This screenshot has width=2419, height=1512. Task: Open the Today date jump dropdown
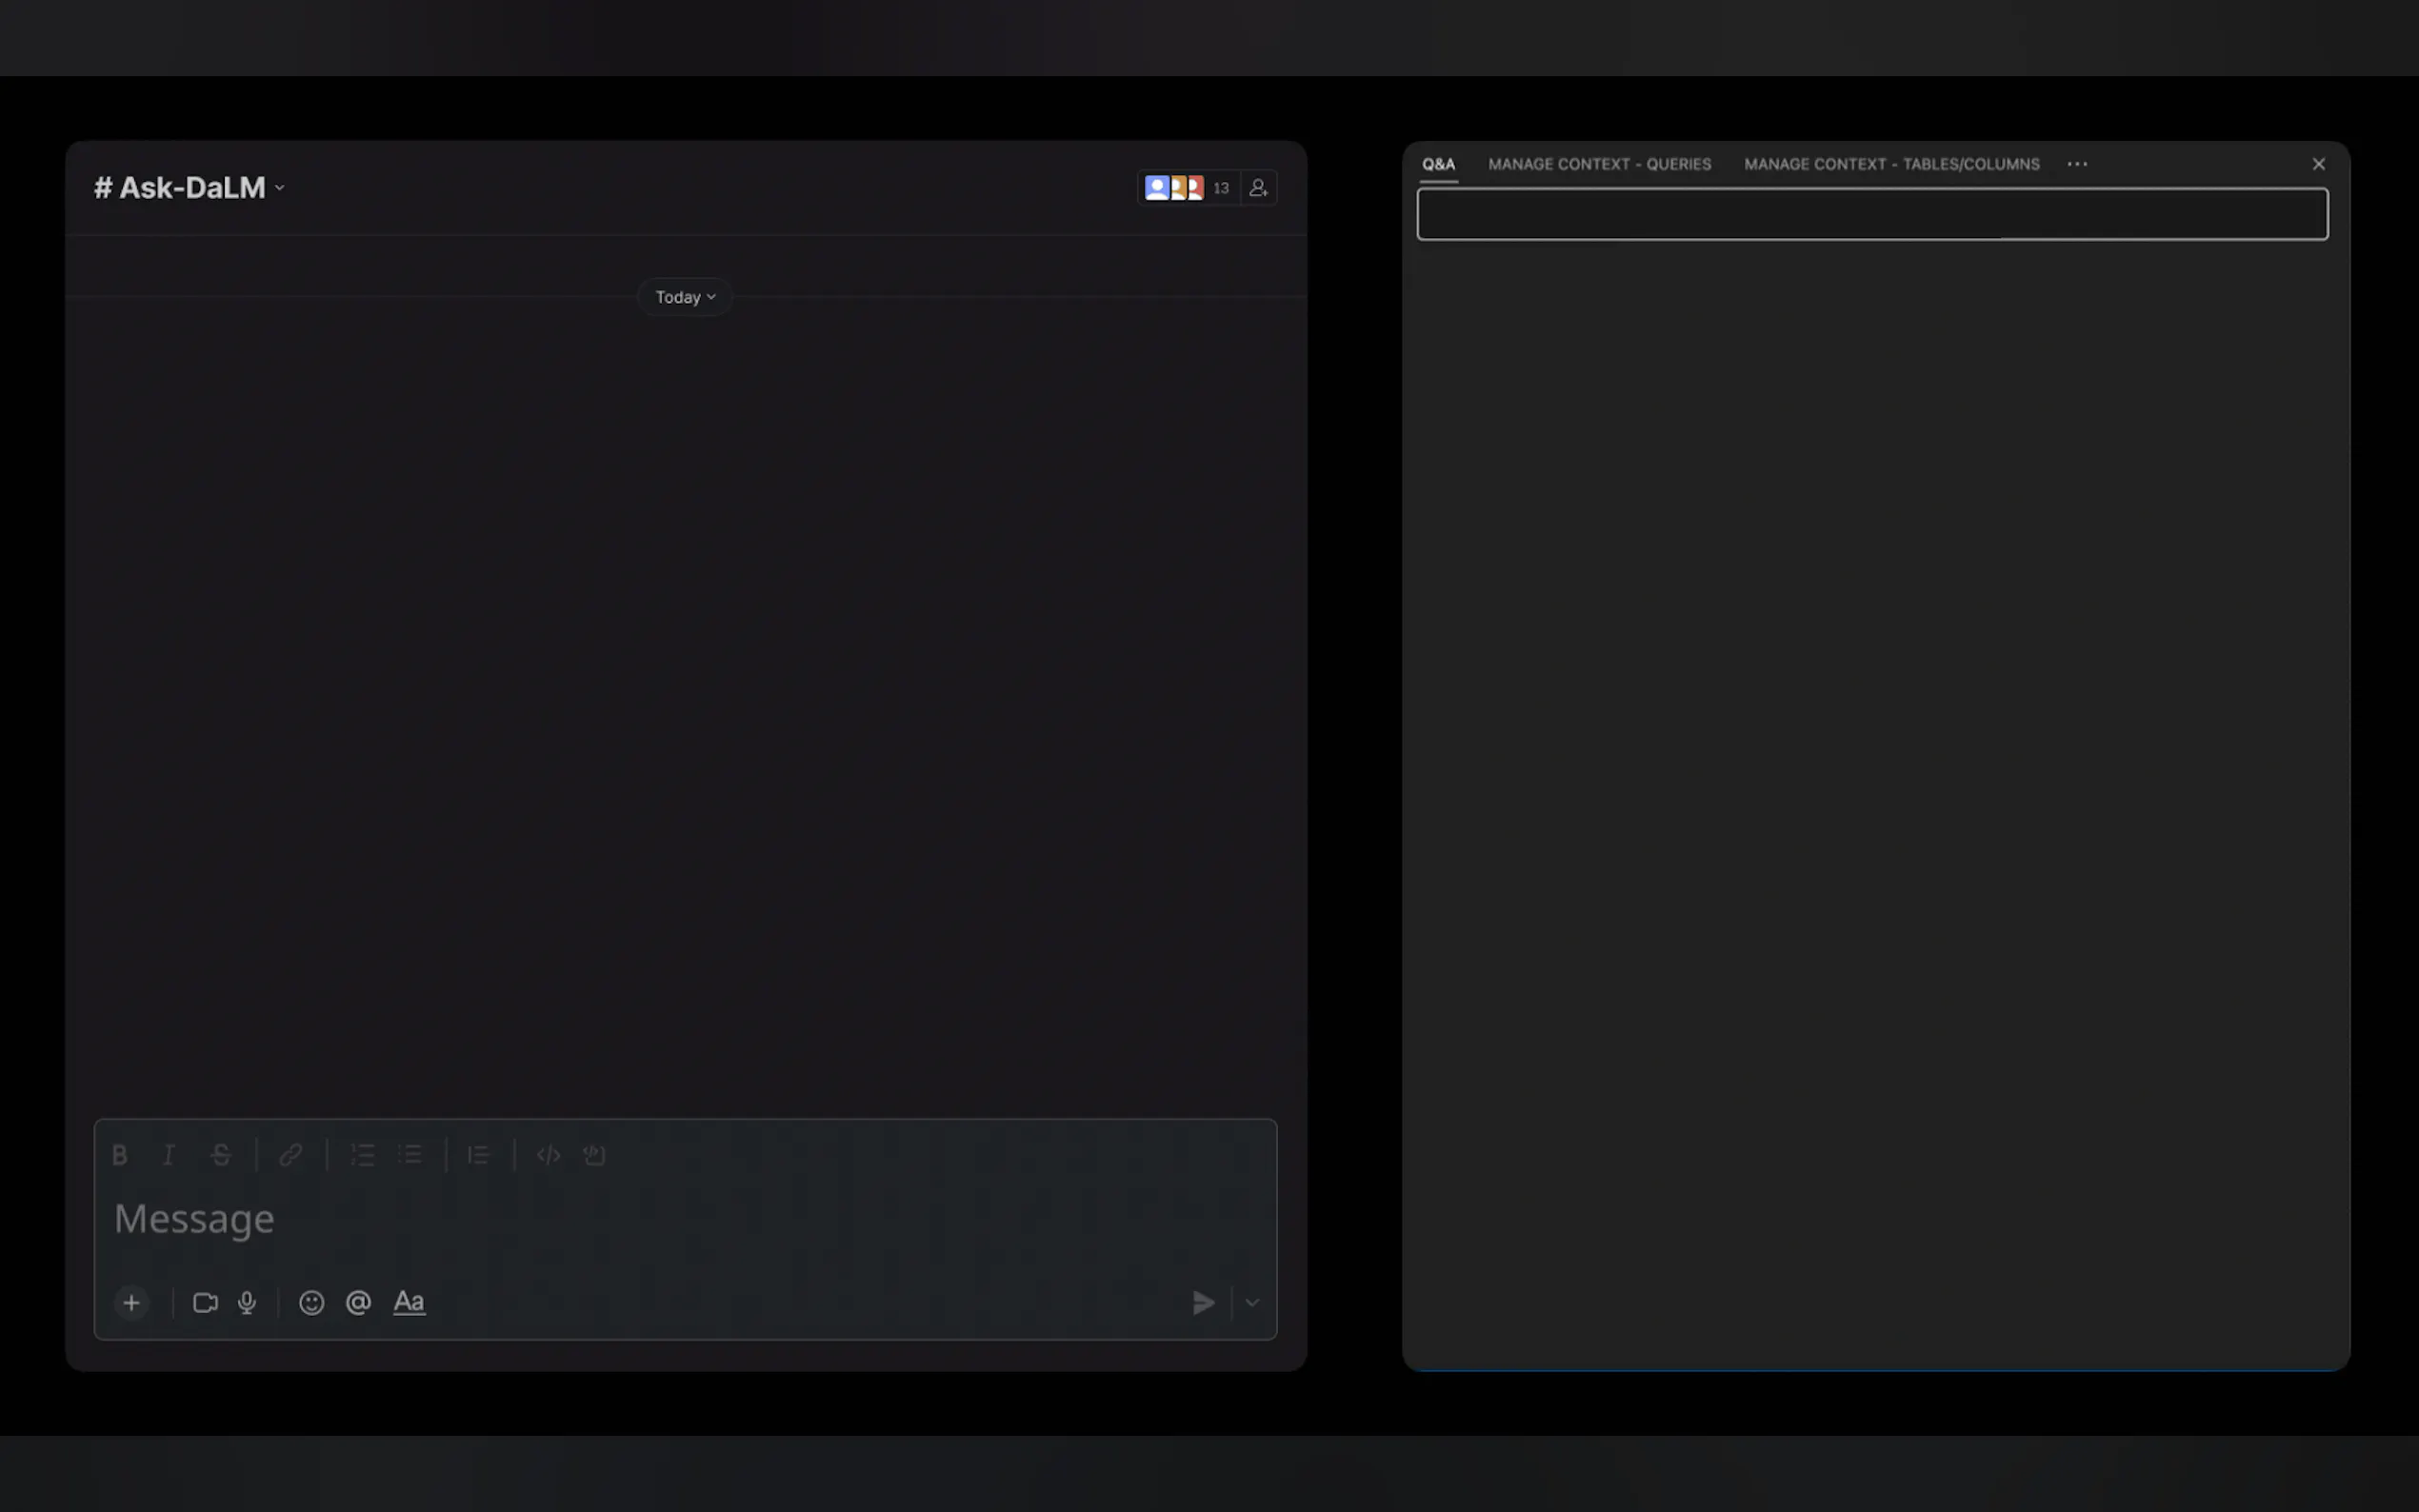pos(685,297)
